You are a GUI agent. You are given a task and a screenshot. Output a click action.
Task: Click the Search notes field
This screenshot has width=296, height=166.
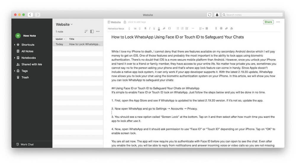click(252, 15)
